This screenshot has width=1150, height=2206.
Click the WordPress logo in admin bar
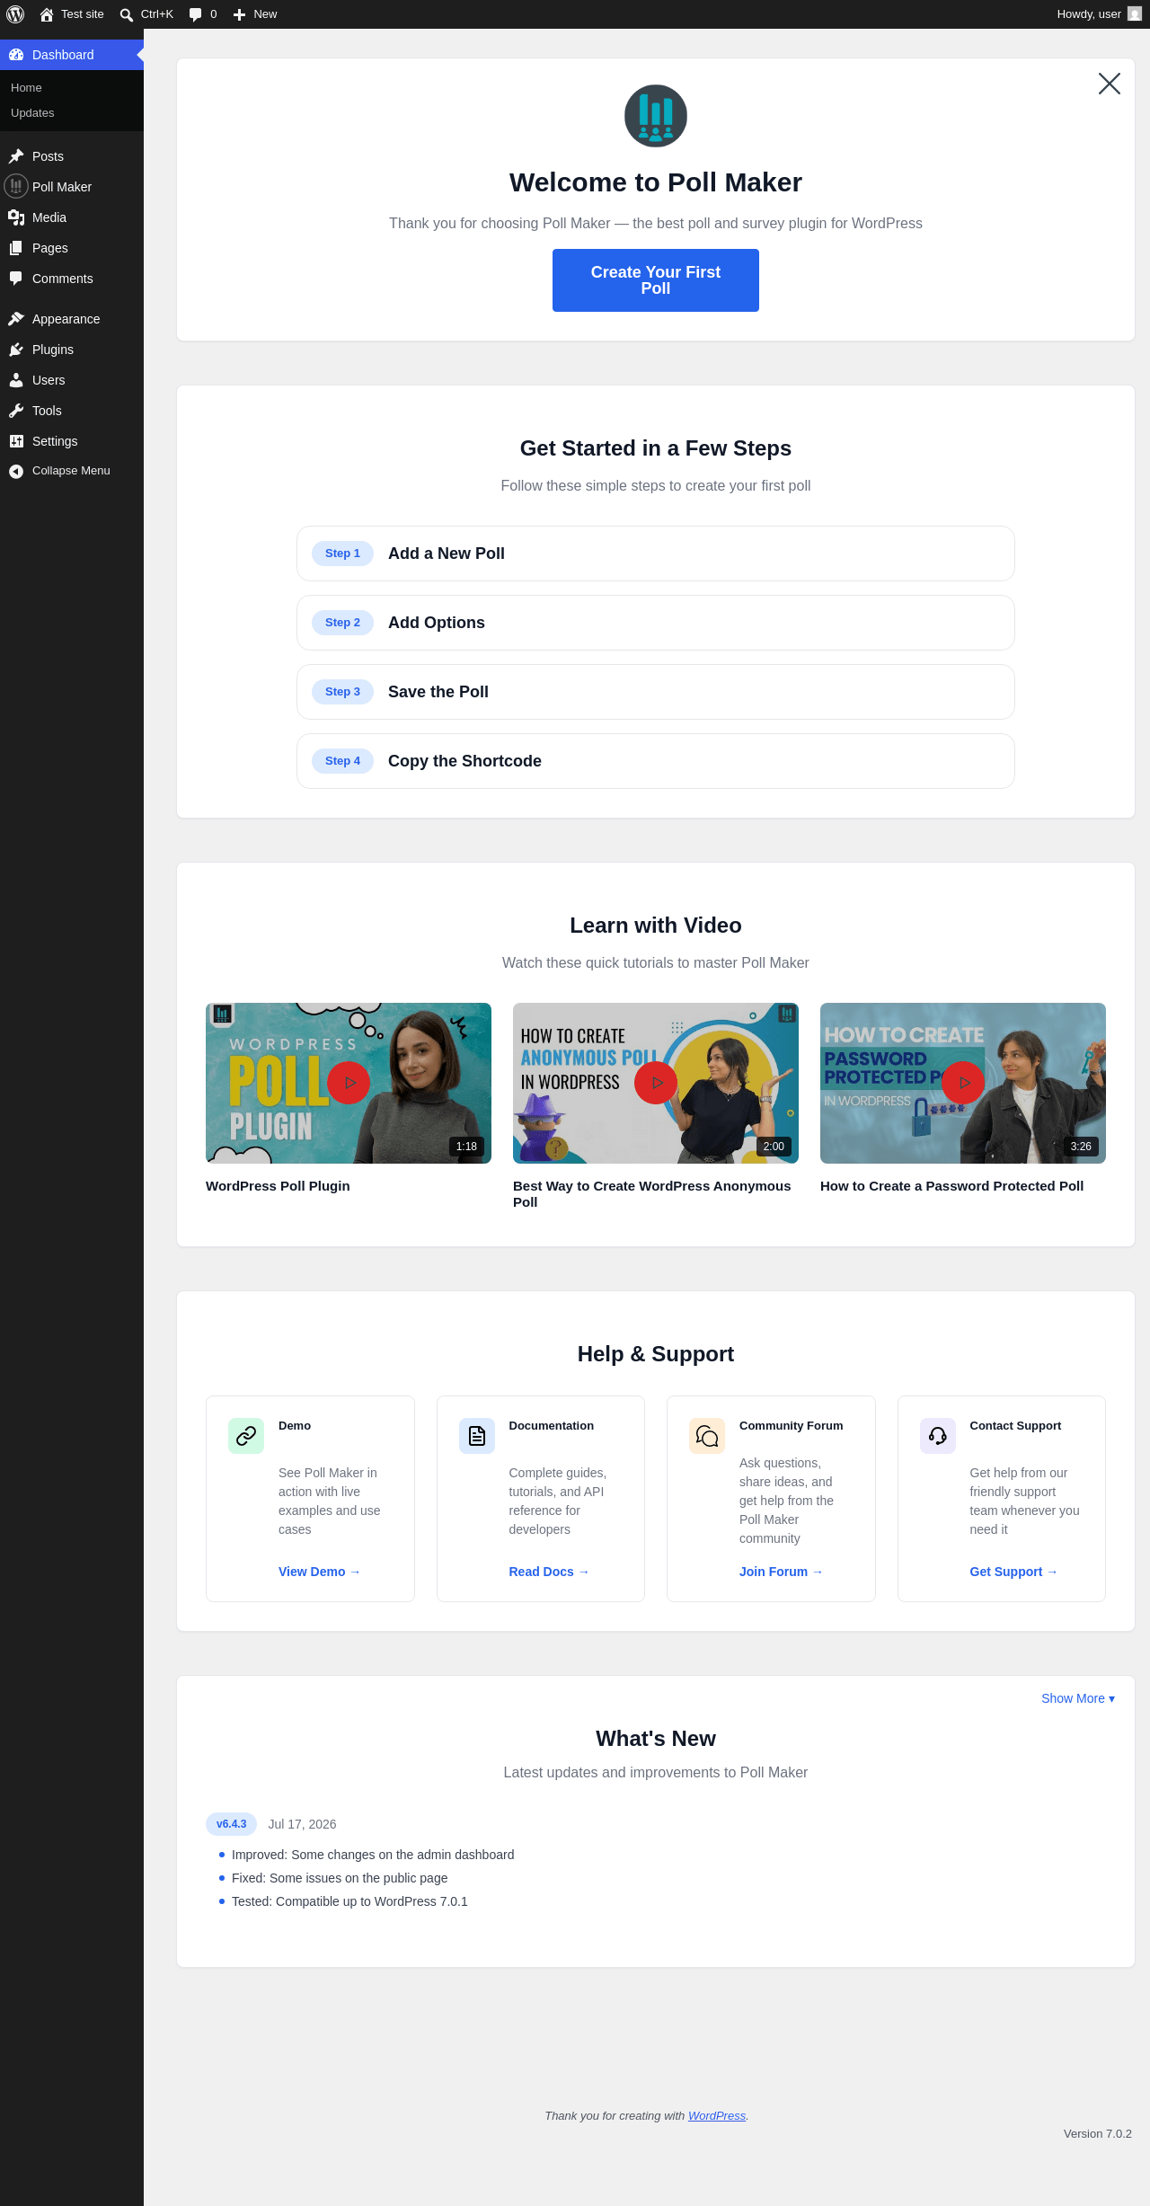pos(15,14)
